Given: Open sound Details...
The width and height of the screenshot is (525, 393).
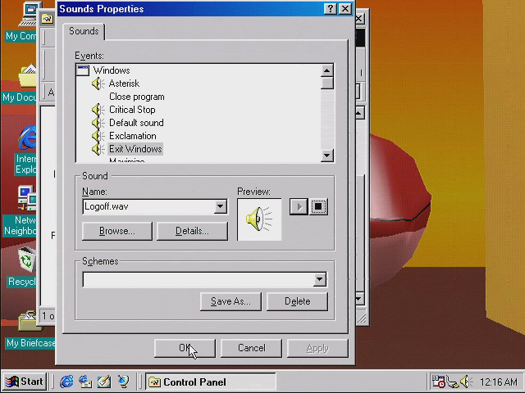Looking at the screenshot, I should 192,231.
